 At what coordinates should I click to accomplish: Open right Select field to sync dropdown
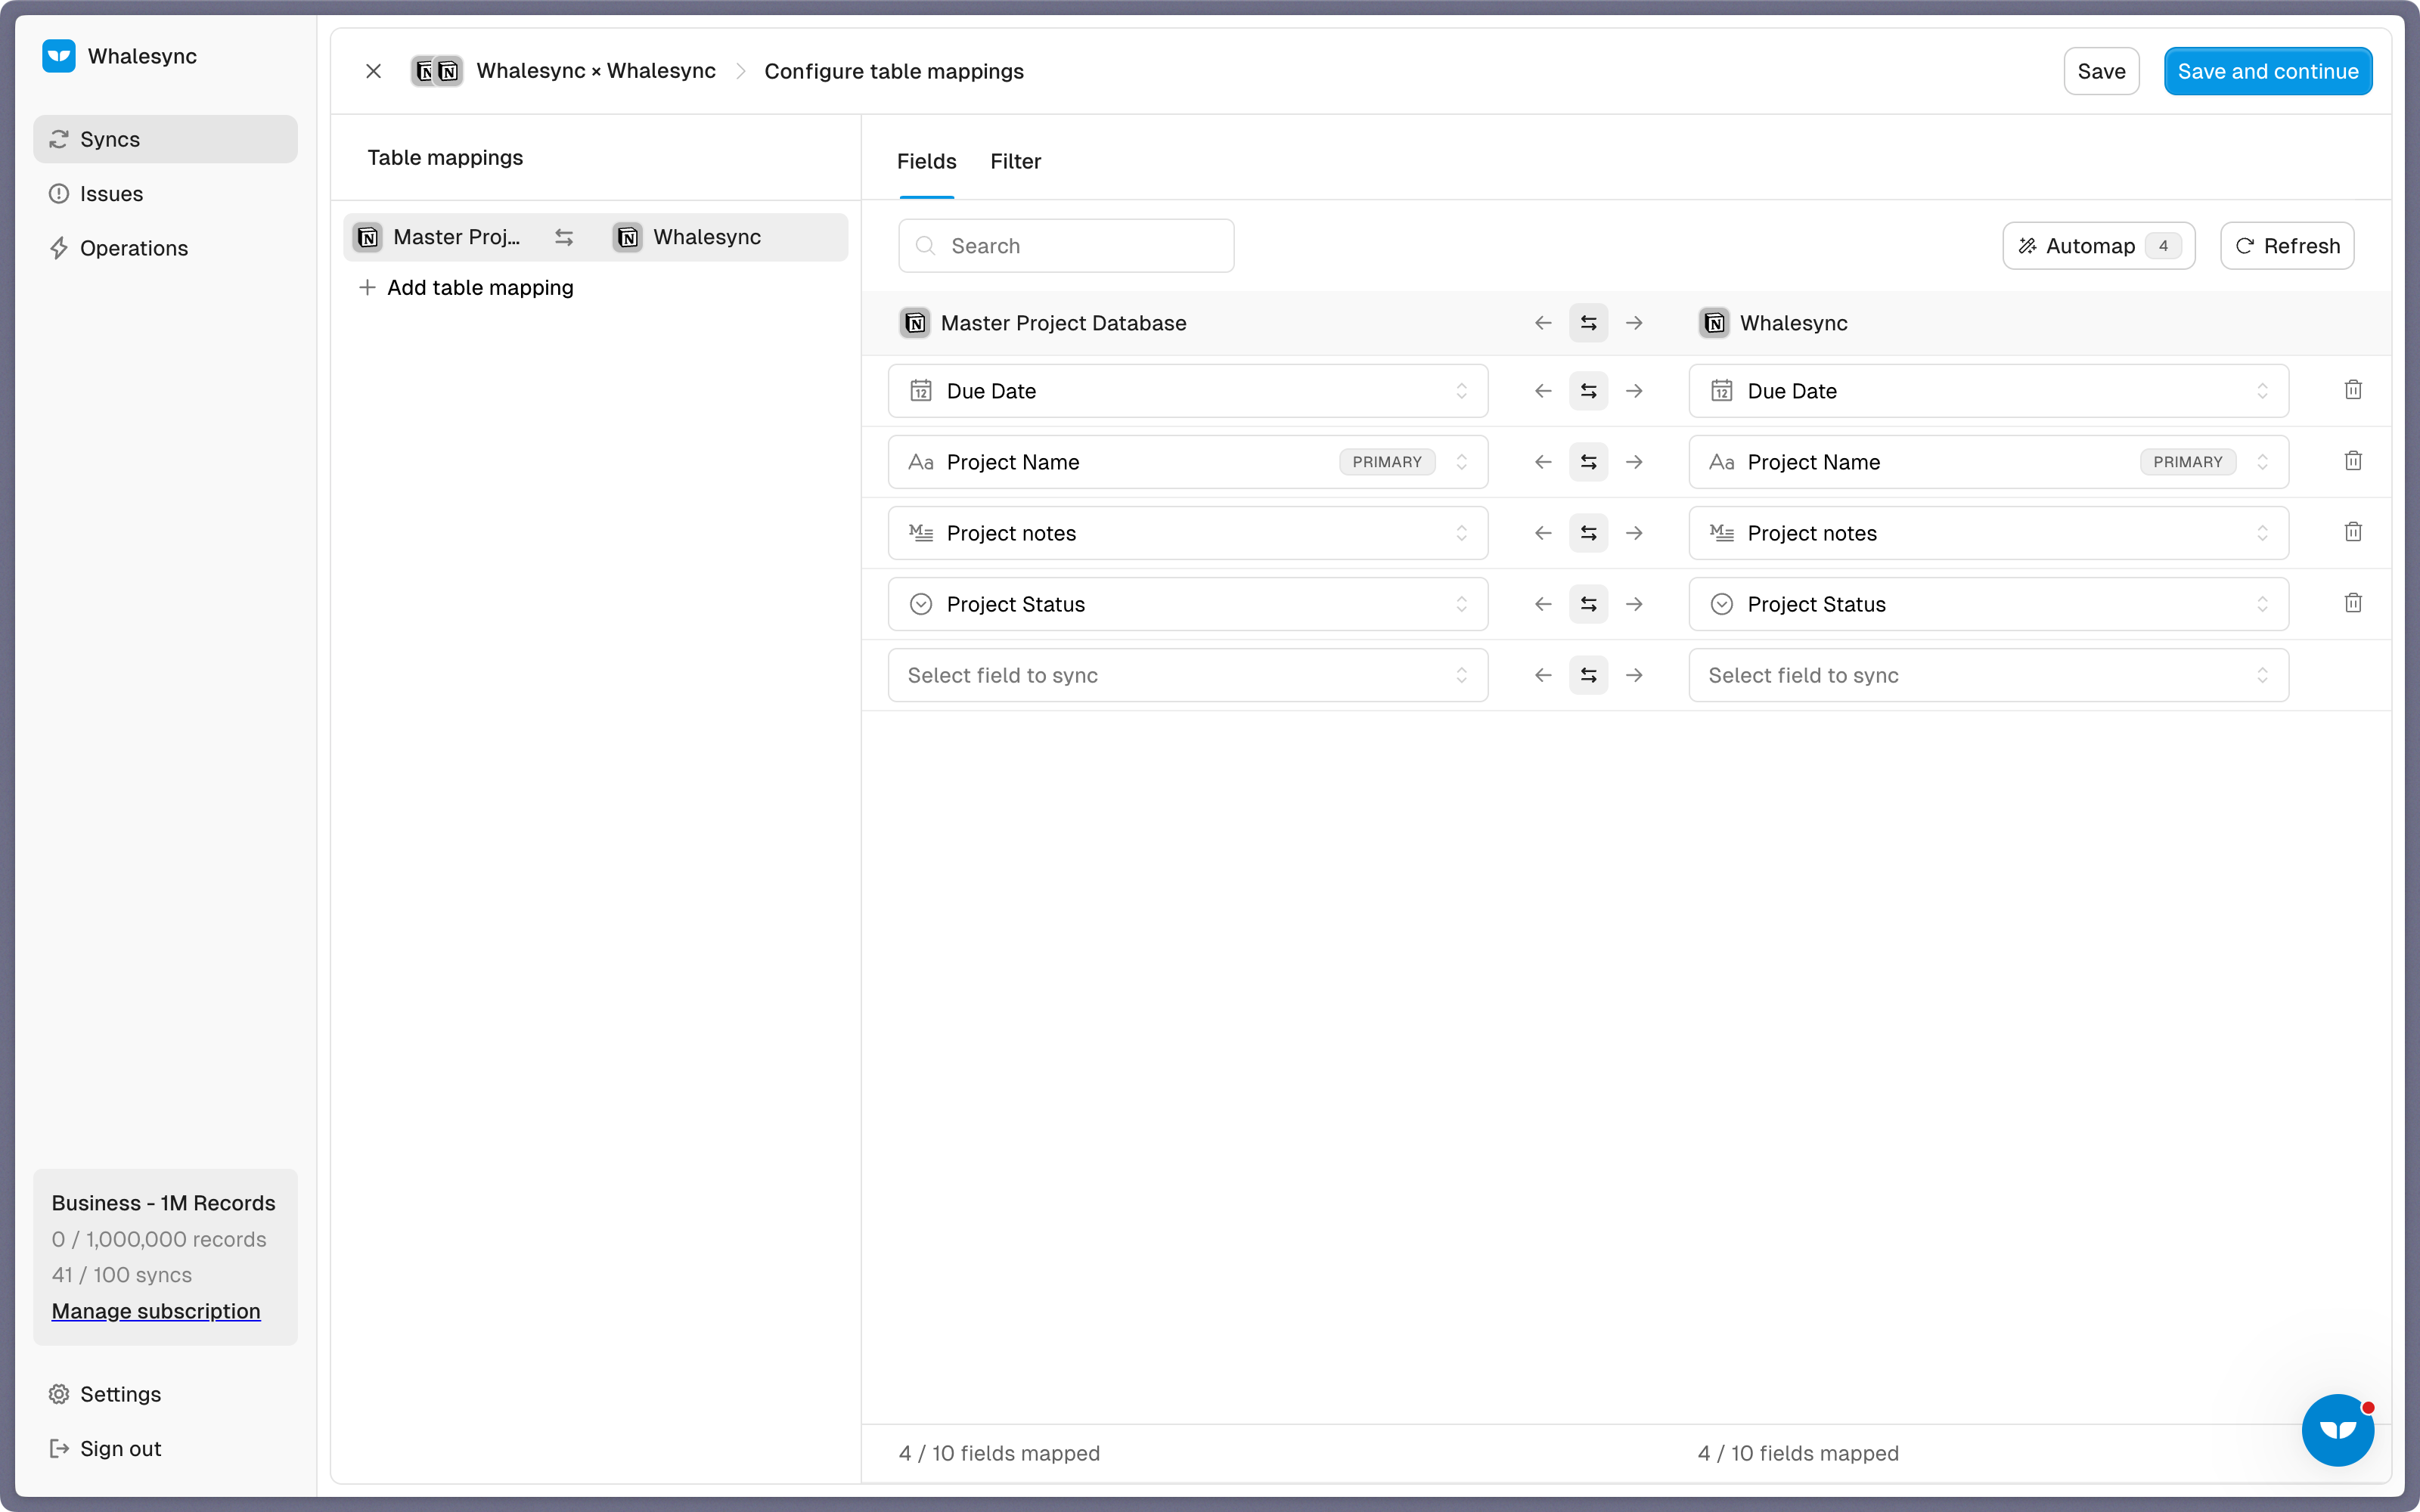pos(1988,675)
